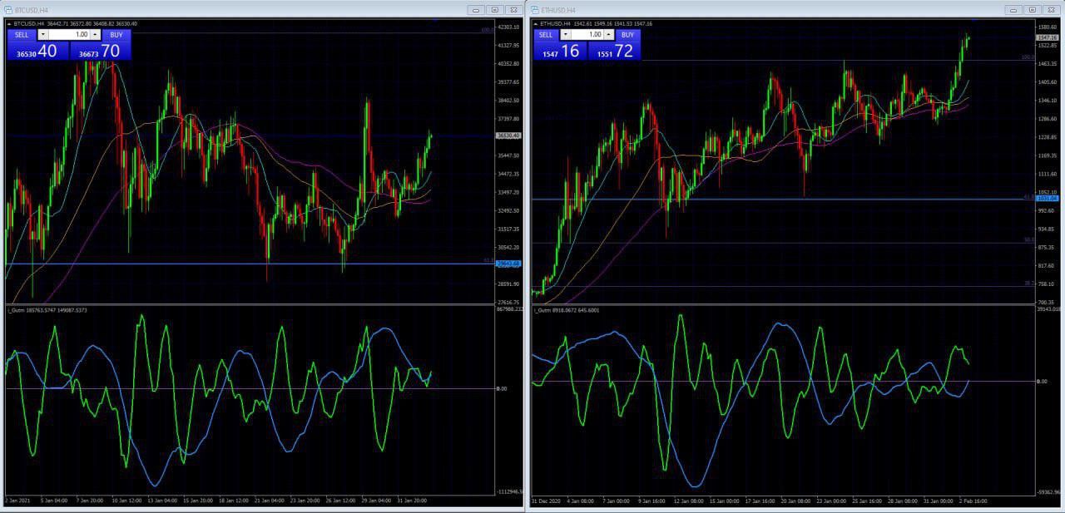Focus the 1.00 volume field in BTCUSD panel

point(69,35)
